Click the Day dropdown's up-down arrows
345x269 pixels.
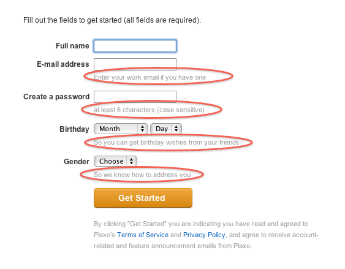tap(176, 129)
